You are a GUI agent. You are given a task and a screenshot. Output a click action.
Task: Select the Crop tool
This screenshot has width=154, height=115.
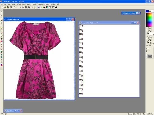pyautogui.click(x=2, y=20)
